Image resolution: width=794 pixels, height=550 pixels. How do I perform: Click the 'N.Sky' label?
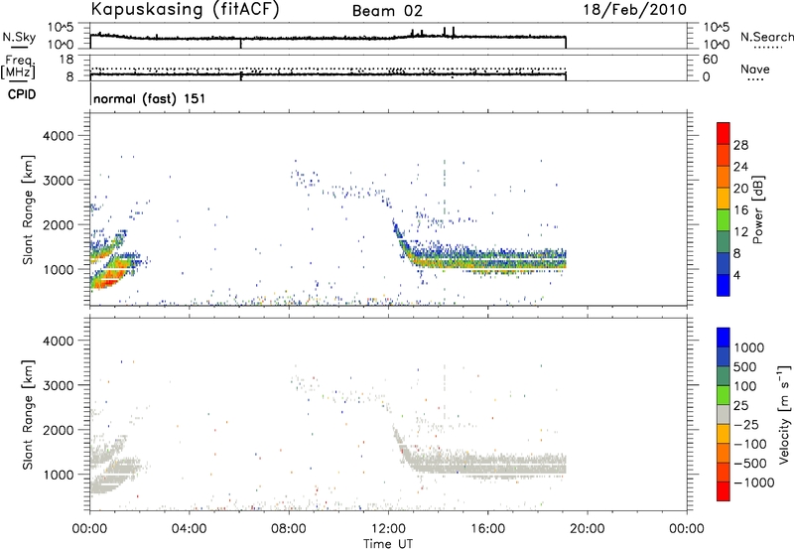pos(19,37)
